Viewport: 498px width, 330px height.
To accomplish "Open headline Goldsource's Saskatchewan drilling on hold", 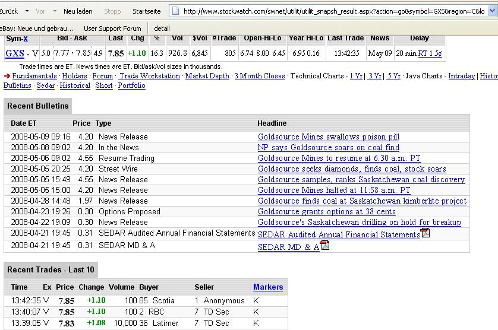I will coord(359,223).
